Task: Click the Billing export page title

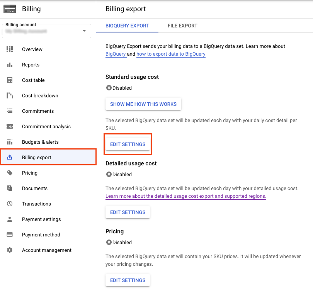Action: point(126,9)
